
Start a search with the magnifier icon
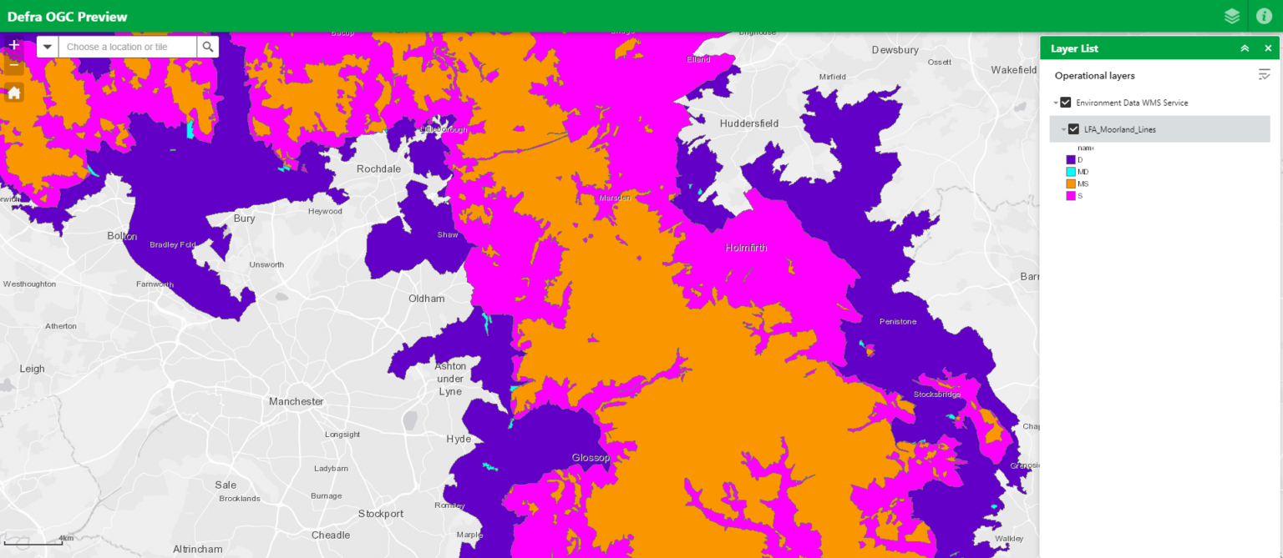coord(208,47)
